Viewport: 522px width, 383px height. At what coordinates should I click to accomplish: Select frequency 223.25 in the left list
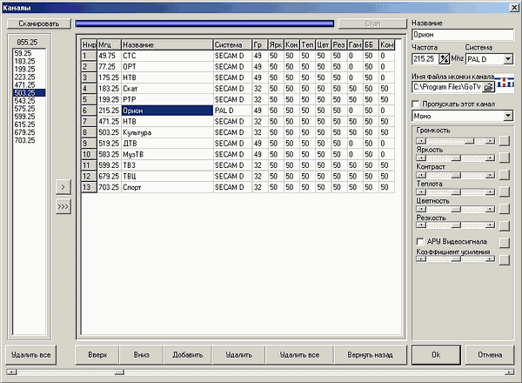[29, 77]
